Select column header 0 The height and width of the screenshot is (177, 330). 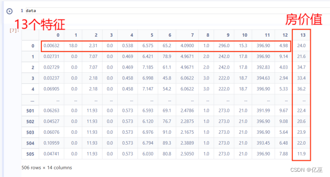[x=58, y=35]
